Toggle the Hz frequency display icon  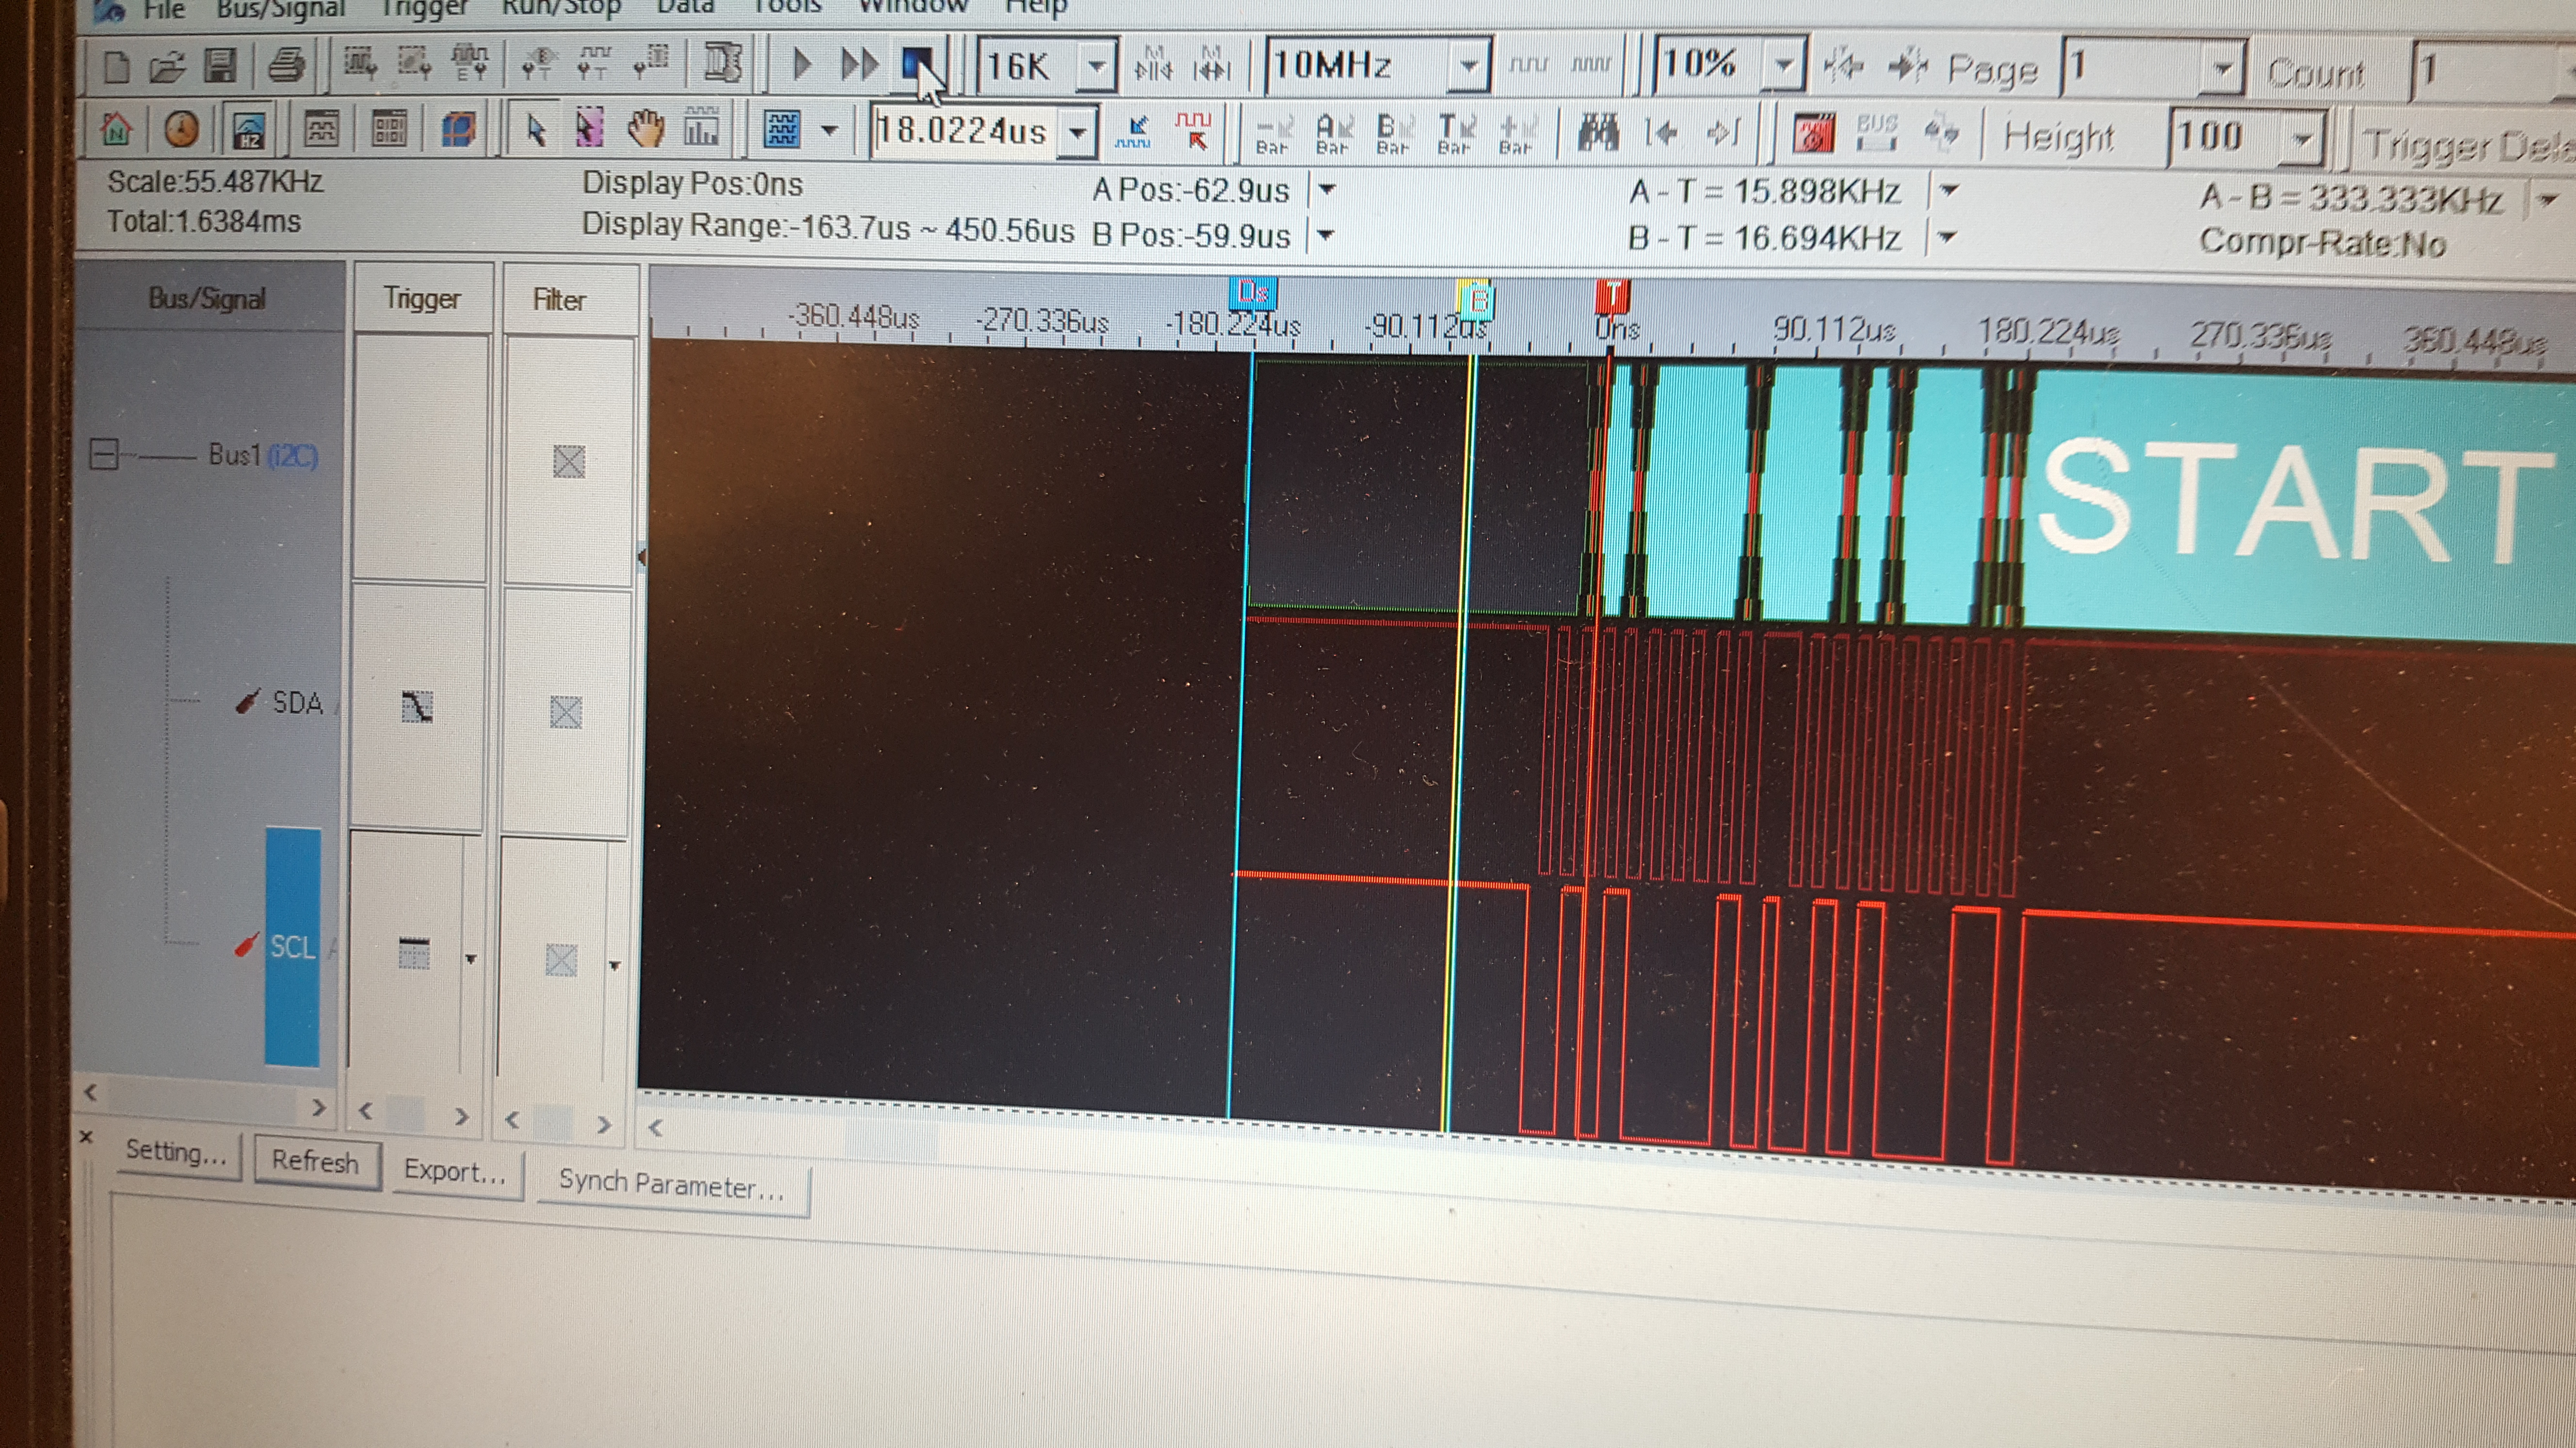pos(249,131)
